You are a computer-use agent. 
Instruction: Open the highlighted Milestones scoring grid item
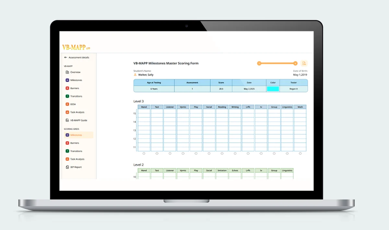click(x=79, y=135)
